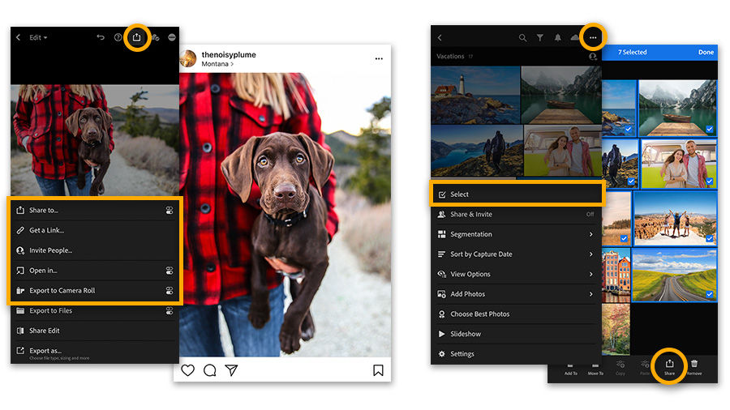The image size is (730, 410).
Task: Uncheck the selected hikers on ridge photo
Action: point(630,182)
